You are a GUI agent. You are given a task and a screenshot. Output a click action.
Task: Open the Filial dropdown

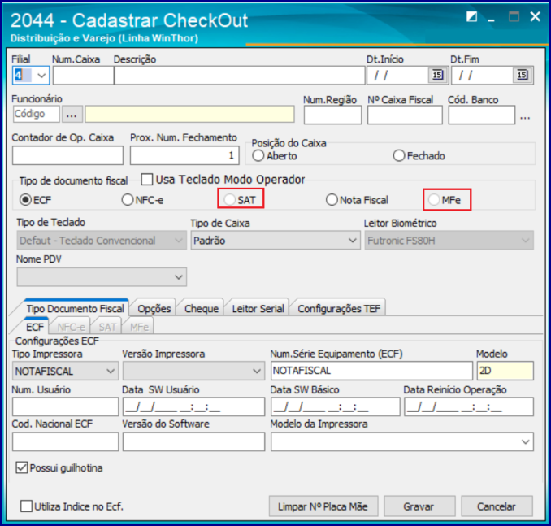point(41,76)
